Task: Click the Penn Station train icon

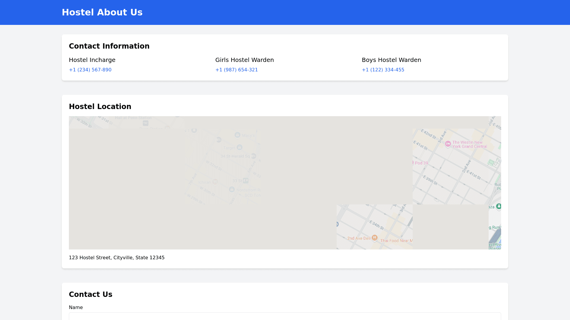Action: (x=145, y=123)
